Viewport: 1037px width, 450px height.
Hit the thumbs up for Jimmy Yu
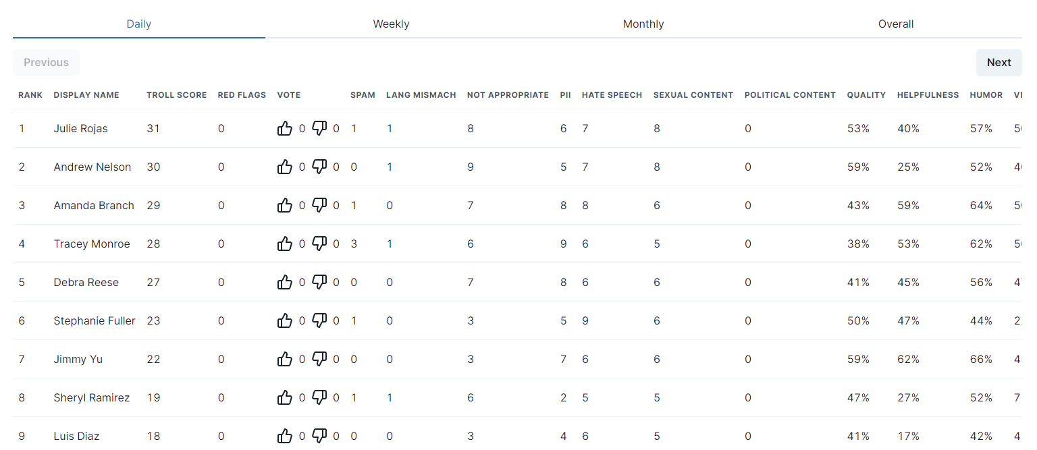285,359
